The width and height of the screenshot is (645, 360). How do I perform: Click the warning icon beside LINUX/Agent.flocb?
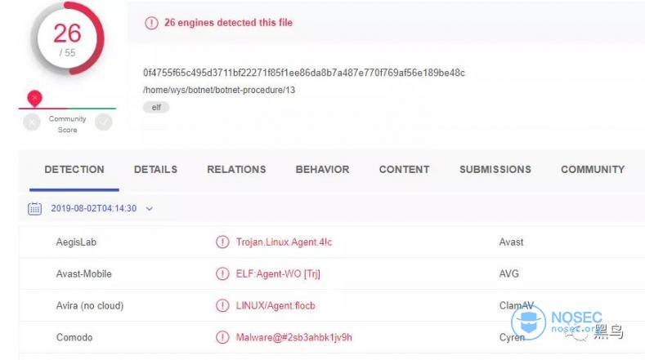[222, 305]
